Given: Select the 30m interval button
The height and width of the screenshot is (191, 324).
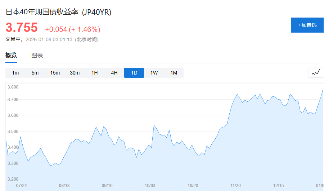Looking at the screenshot, I should (x=75, y=73).
